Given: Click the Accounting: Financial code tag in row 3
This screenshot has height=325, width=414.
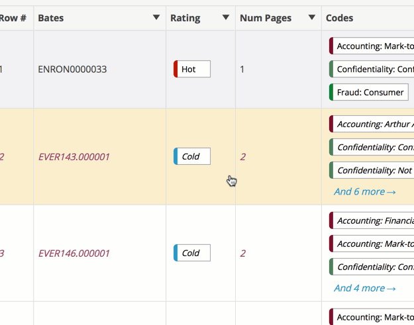Looking at the screenshot, I should tap(372, 220).
